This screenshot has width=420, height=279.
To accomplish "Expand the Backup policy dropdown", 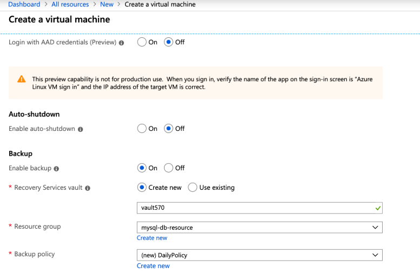I will (260, 255).
